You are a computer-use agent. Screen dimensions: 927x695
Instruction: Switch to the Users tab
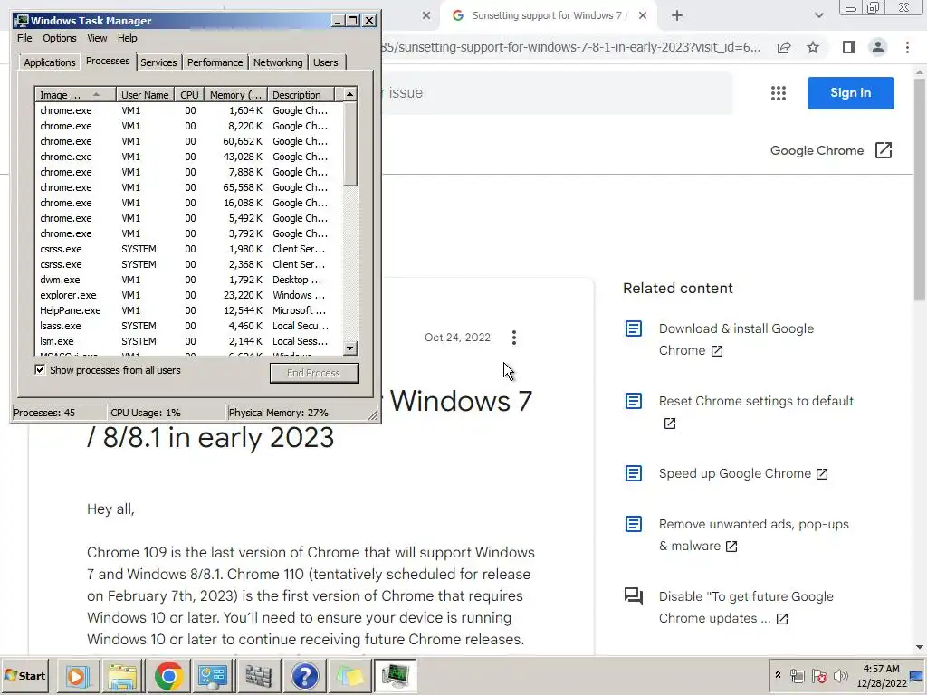pyautogui.click(x=326, y=62)
